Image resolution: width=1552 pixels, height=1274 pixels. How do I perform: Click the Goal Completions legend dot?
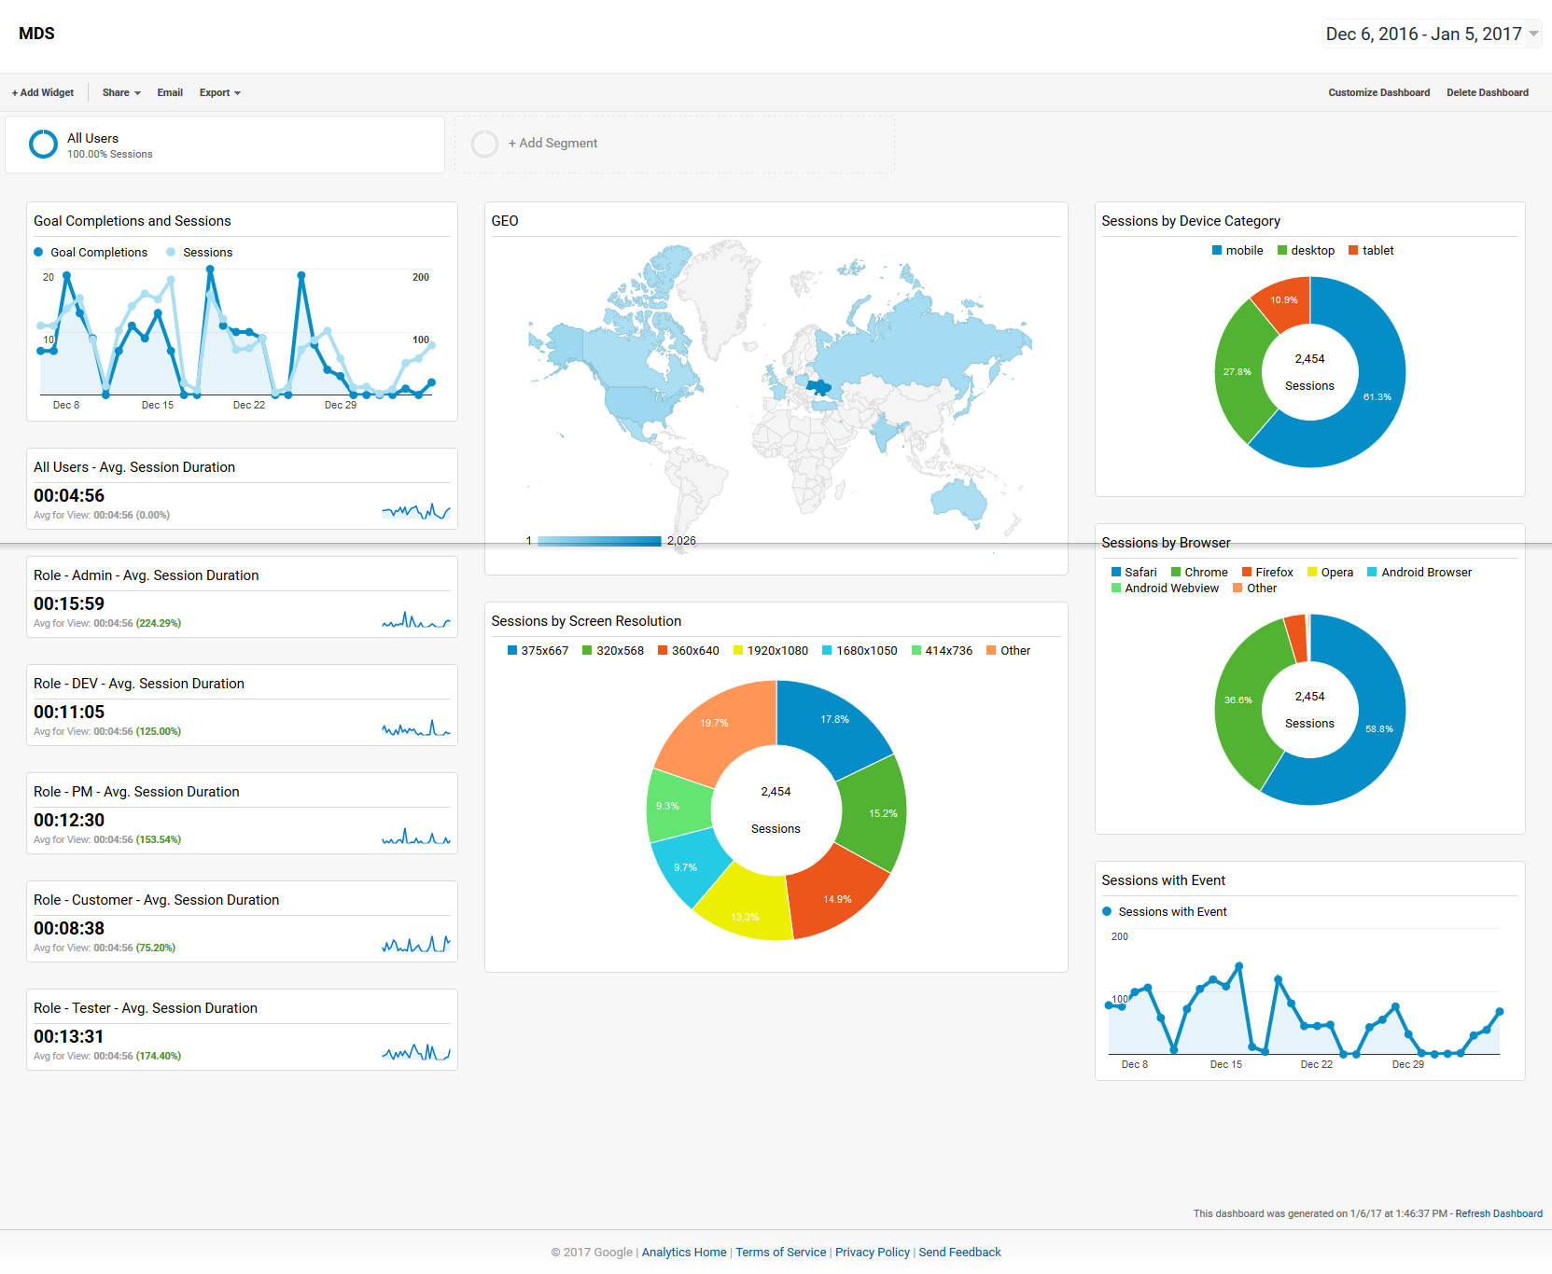38,252
